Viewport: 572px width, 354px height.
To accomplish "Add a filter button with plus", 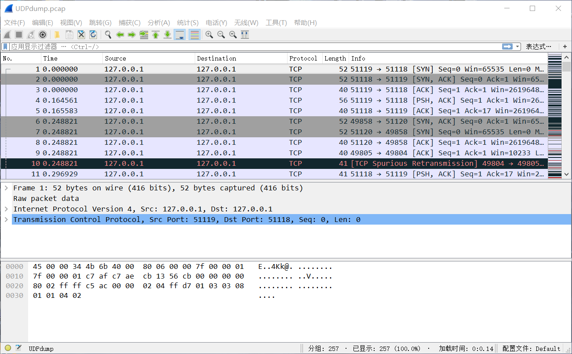I will 565,46.
